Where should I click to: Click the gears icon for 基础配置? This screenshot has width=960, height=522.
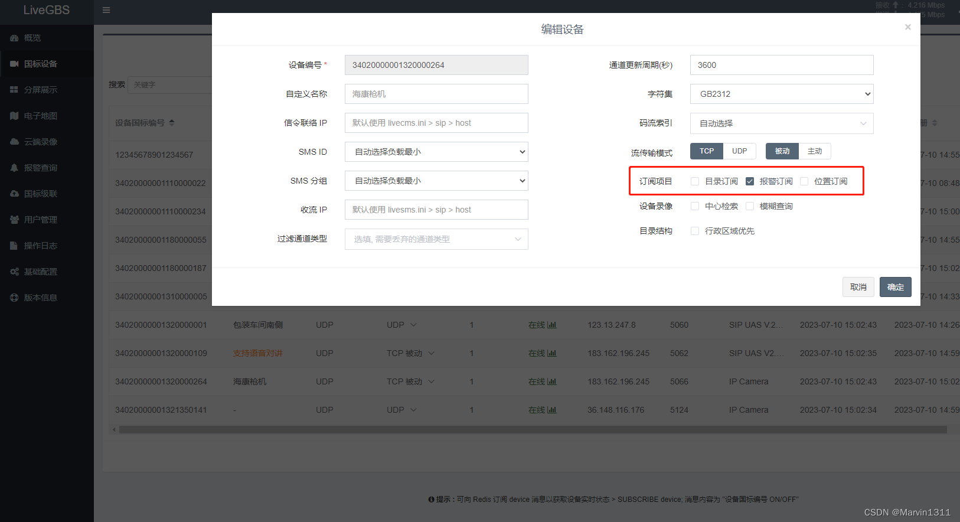coord(14,272)
